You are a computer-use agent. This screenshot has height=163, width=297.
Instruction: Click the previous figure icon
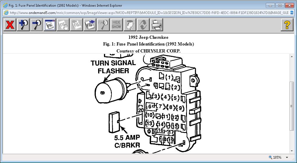tap(76, 25)
